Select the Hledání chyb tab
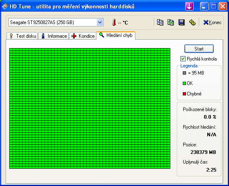 (116, 35)
